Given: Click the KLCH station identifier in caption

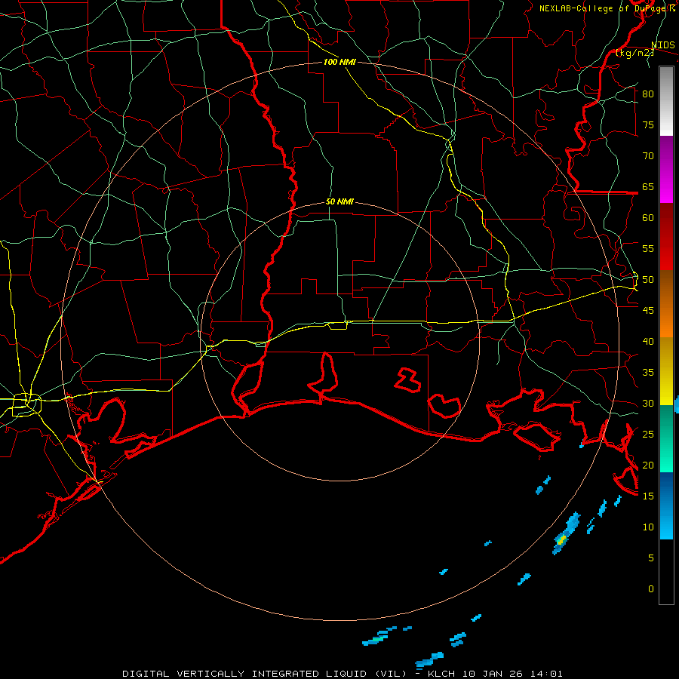Looking at the screenshot, I should (x=441, y=674).
